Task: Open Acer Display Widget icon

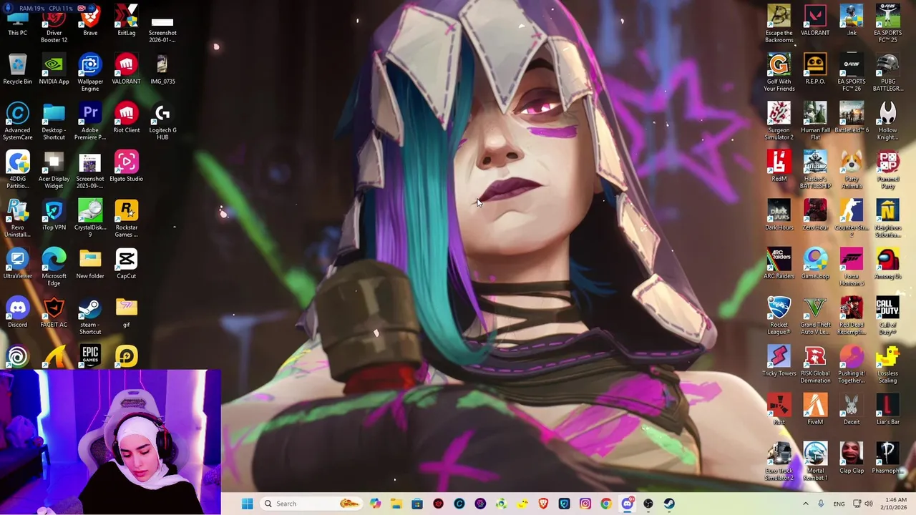Action: [x=54, y=170]
